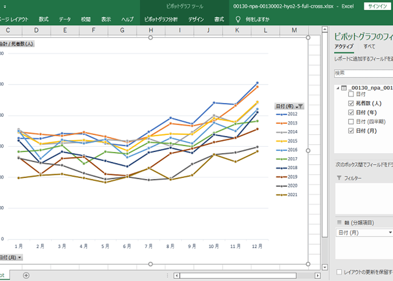The width and height of the screenshot is (393, 281).
Task: Click the chart's bottom right corner handle
Action: [x=308, y=264]
